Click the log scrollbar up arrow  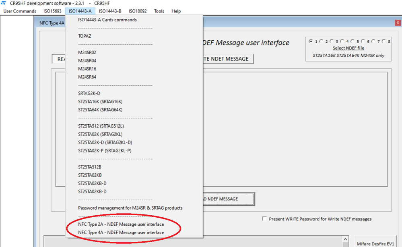coord(345,239)
